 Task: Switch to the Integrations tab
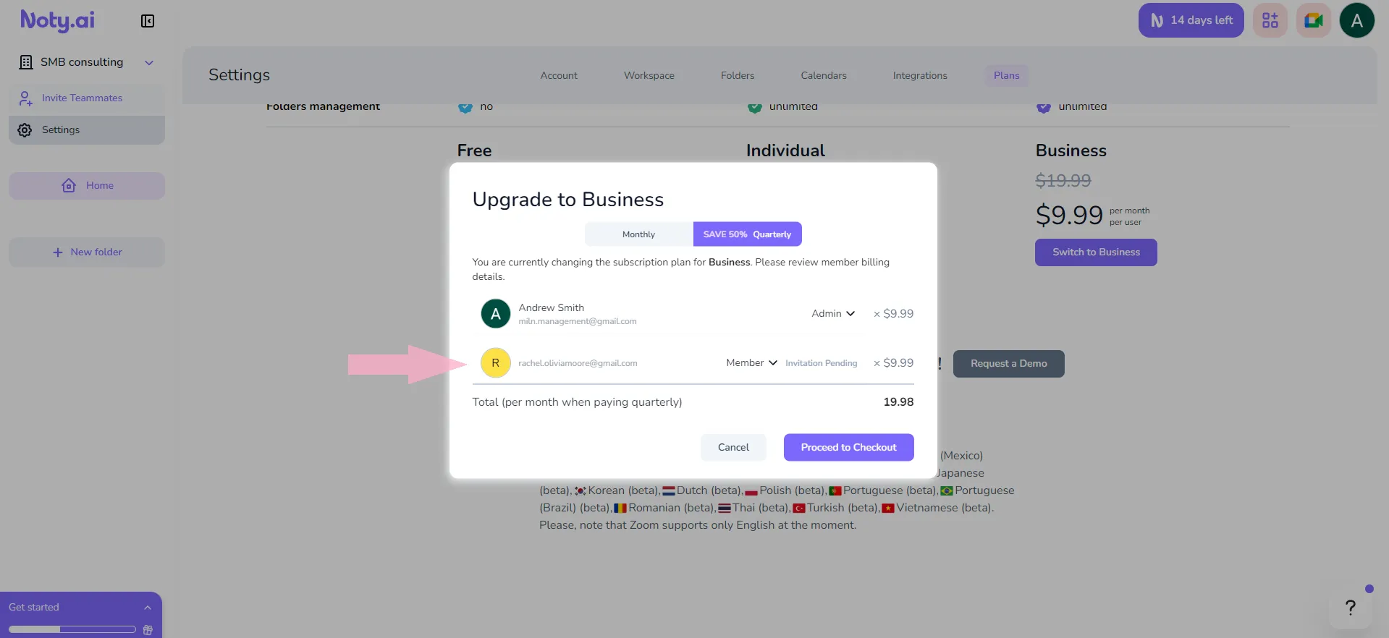(x=919, y=76)
